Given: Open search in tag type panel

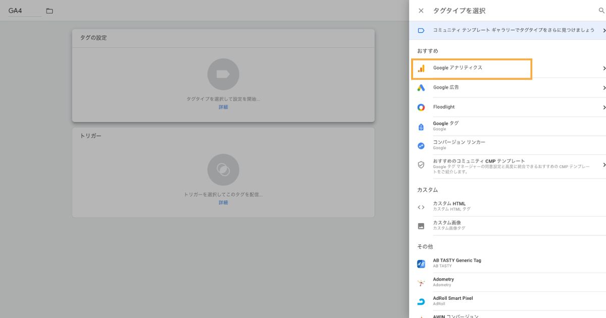Looking at the screenshot, I should pos(601,11).
